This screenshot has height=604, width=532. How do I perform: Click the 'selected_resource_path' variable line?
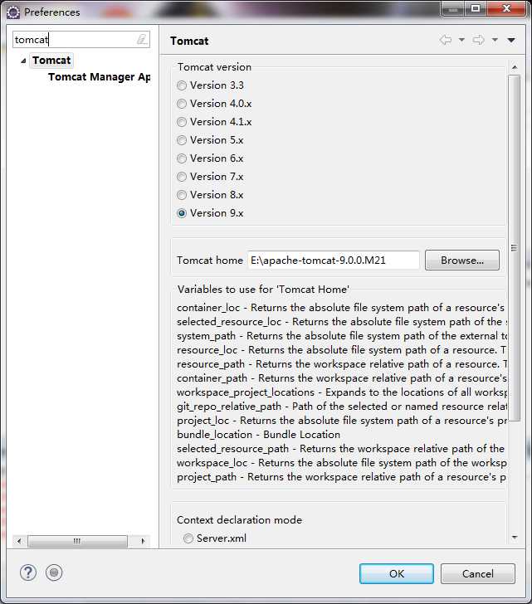(340, 449)
